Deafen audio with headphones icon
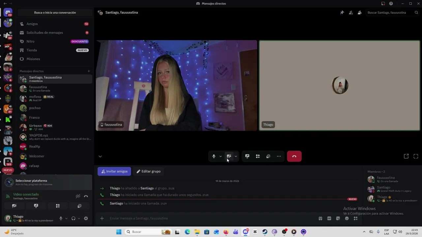 73,218
